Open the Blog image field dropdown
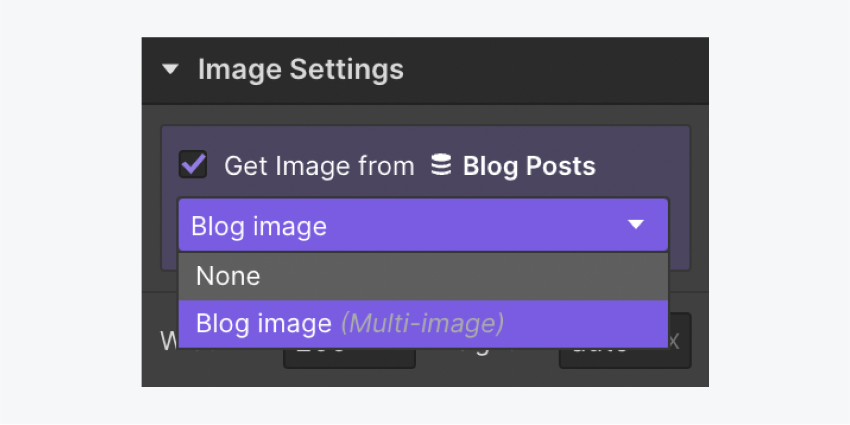Viewport: 850px width, 425px height. (x=424, y=225)
